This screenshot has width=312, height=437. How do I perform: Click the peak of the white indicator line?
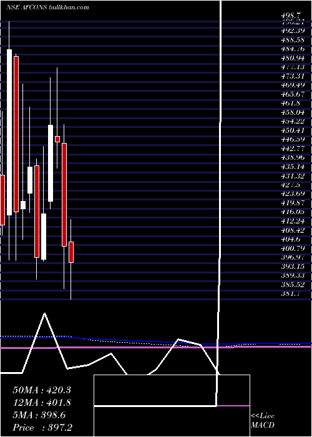pos(44,313)
